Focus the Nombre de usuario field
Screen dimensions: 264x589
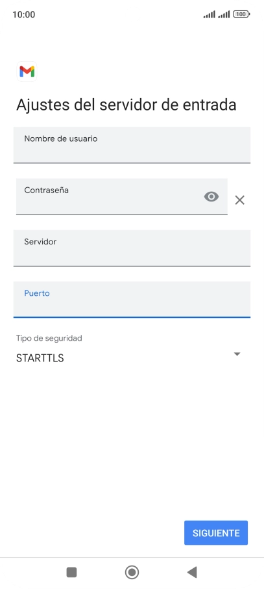click(132, 145)
